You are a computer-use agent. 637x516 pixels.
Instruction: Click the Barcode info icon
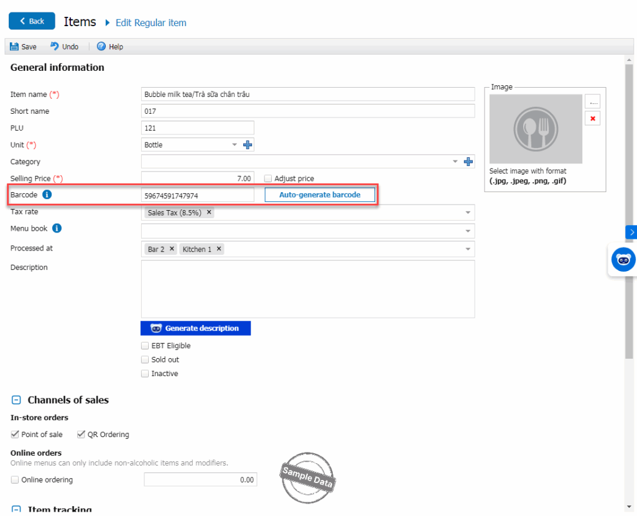pyautogui.click(x=47, y=195)
